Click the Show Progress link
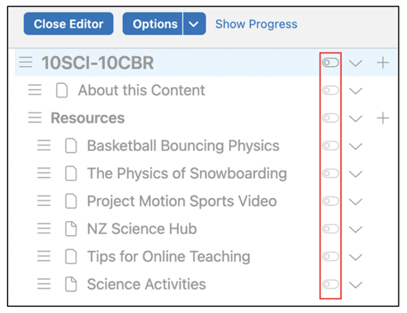This screenshot has height=313, width=407. 256,24
